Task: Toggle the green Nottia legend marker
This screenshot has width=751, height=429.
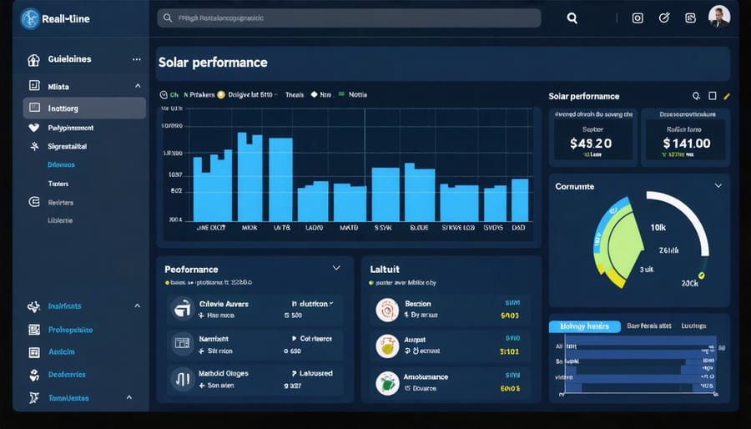Action: [x=341, y=95]
